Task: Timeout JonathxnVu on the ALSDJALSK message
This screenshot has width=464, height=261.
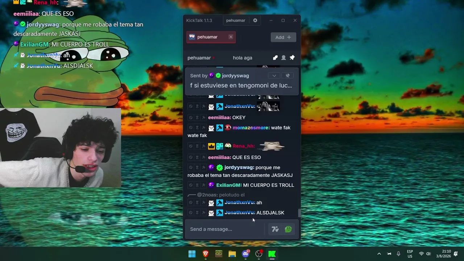Action: [197, 213]
